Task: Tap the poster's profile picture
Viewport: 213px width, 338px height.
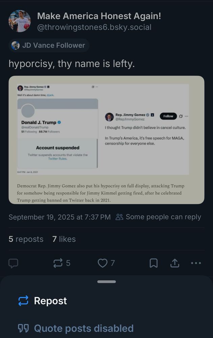Action: (x=19, y=21)
